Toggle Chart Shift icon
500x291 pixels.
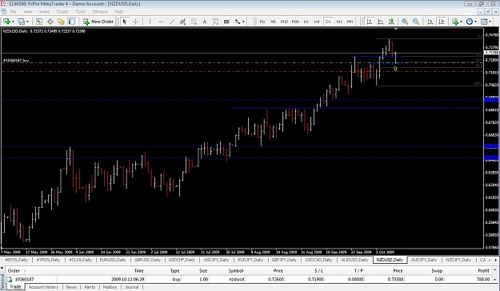[442, 22]
